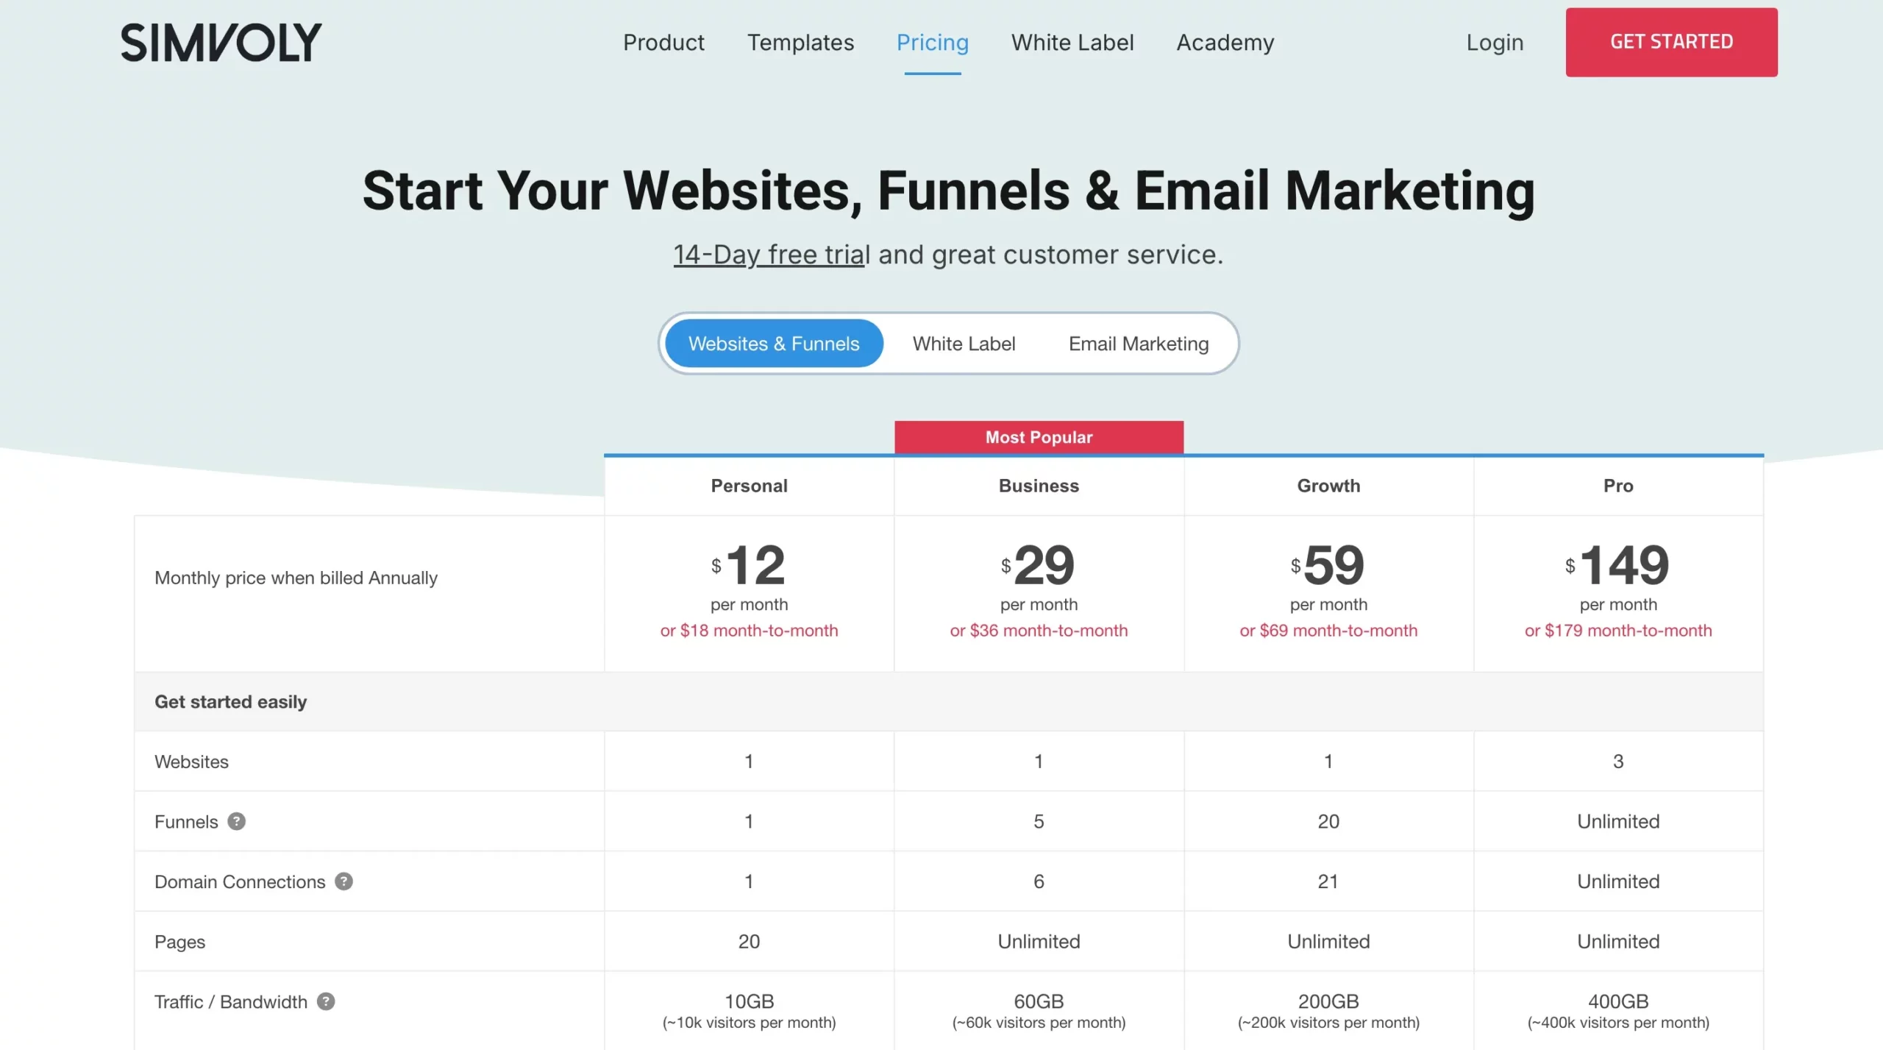This screenshot has height=1050, width=1883.
Task: Click the Simvoly logo icon
Action: click(x=221, y=41)
